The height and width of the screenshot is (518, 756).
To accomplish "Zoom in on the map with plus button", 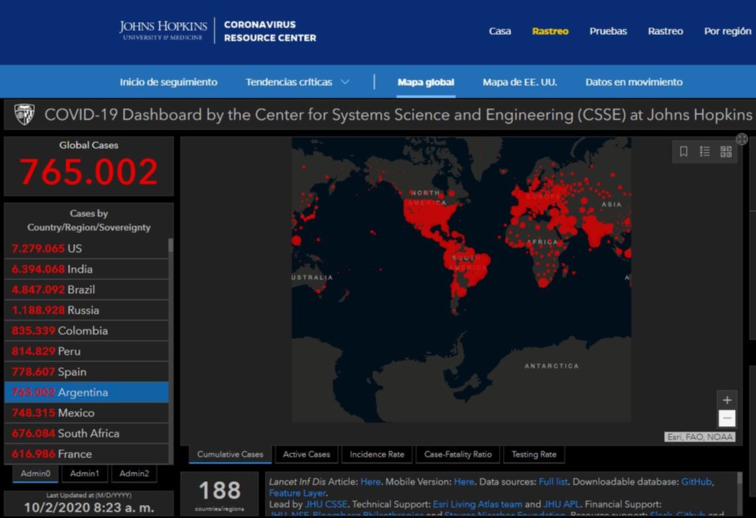I will coord(727,399).
